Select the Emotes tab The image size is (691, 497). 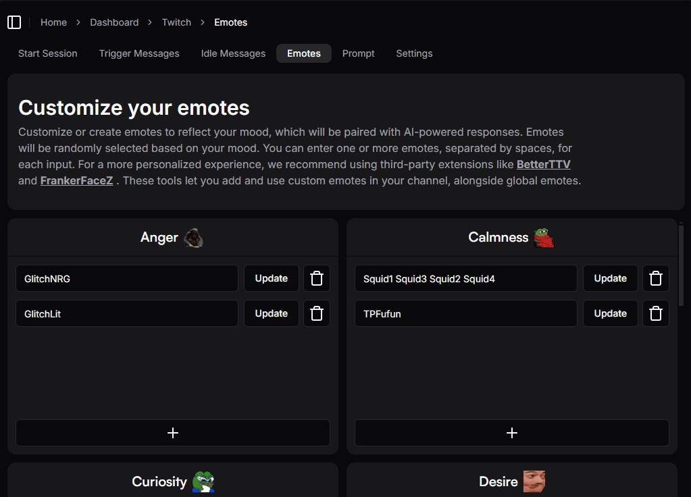pos(304,53)
